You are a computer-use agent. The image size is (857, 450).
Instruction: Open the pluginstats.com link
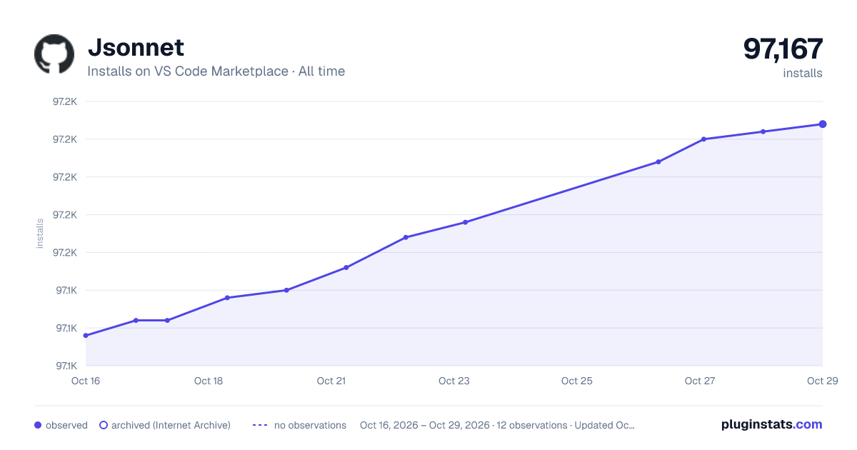(x=771, y=424)
